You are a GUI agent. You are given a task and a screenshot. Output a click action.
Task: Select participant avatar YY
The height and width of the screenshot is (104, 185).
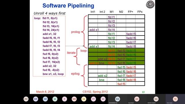(x=93, y=99)
